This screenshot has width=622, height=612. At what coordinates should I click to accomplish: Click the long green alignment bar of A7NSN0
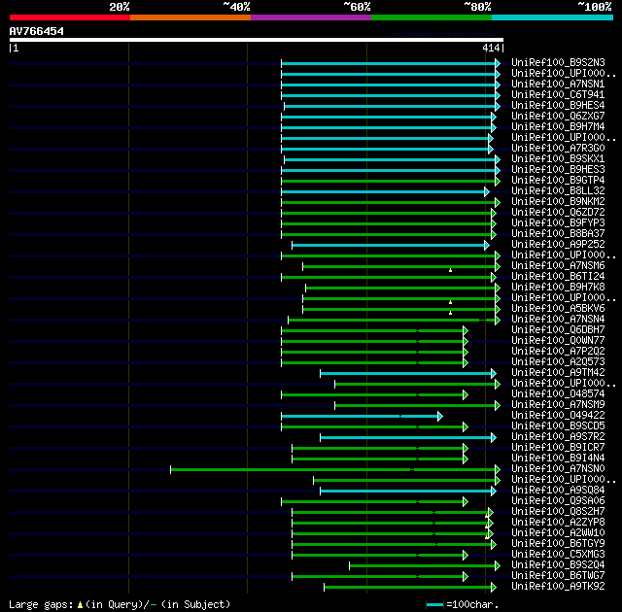[335, 470]
